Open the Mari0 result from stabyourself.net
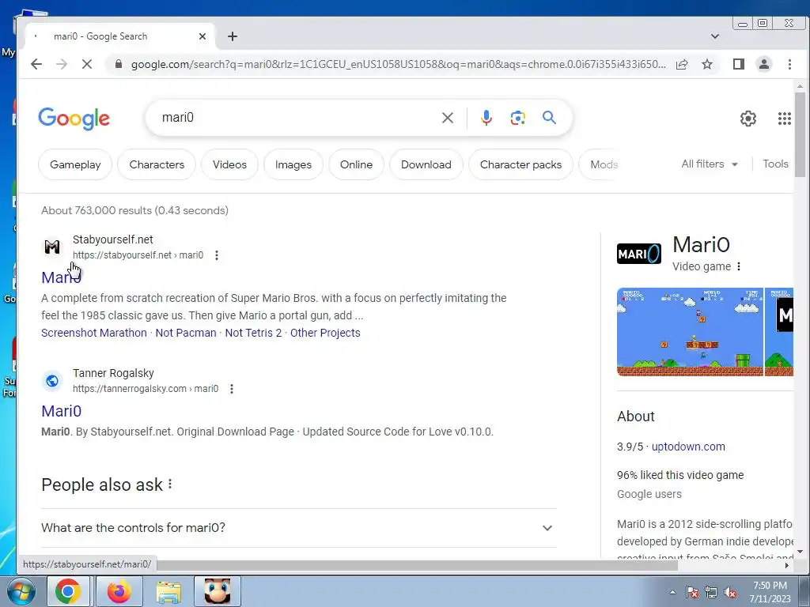Viewport: 810px width, 607px height. pyautogui.click(x=61, y=277)
